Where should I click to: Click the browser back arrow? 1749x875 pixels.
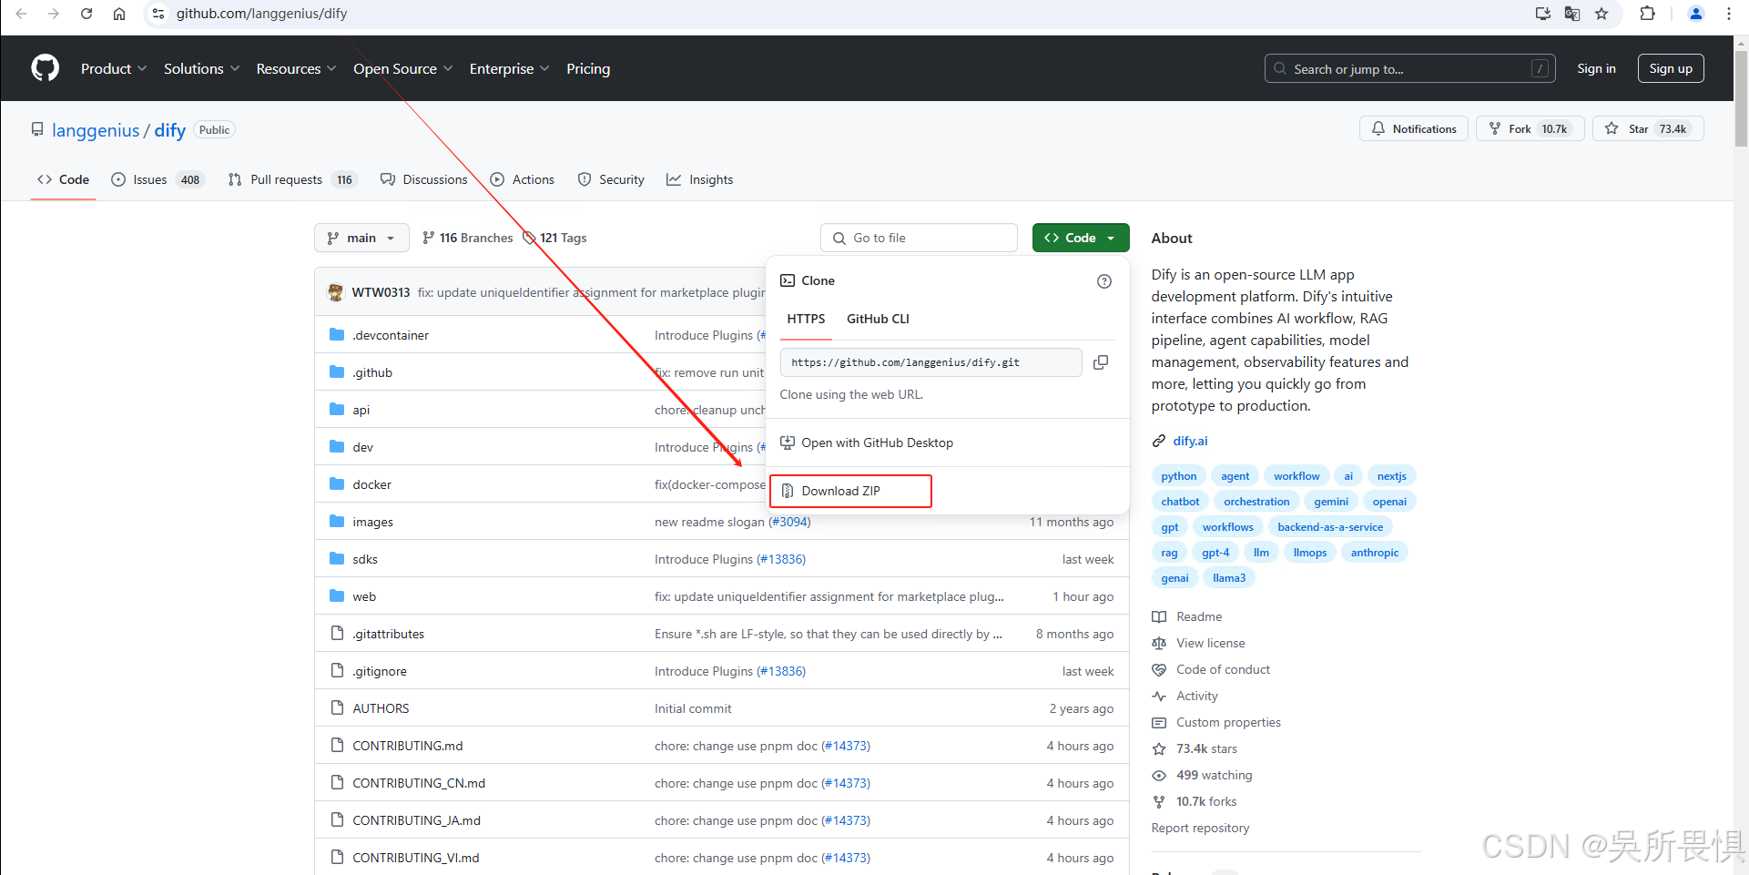(21, 14)
